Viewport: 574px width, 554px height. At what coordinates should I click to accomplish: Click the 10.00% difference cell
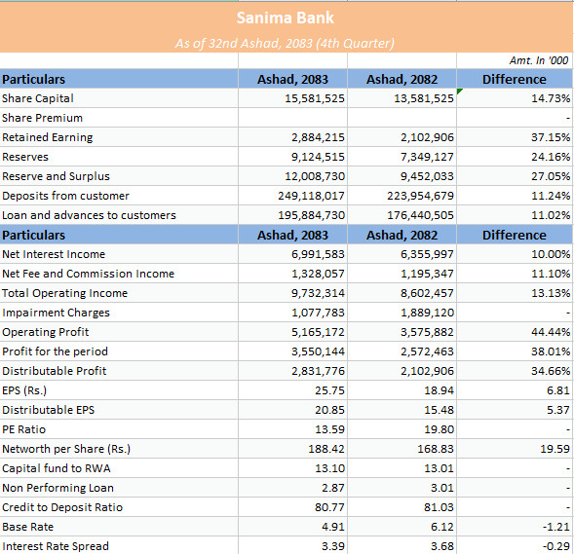click(x=551, y=254)
